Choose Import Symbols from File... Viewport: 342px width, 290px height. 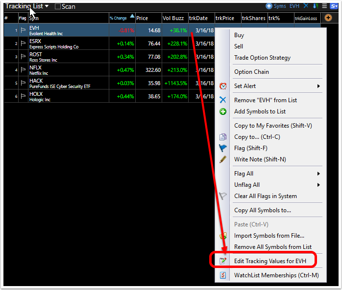pos(269,236)
